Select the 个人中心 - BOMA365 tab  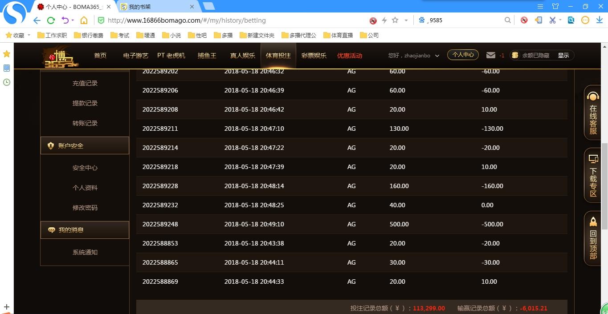[73, 7]
